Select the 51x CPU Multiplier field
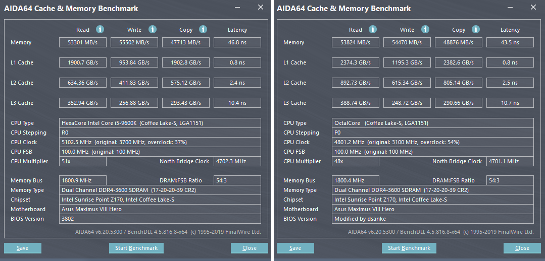This screenshot has width=545, height=261. tap(83, 161)
